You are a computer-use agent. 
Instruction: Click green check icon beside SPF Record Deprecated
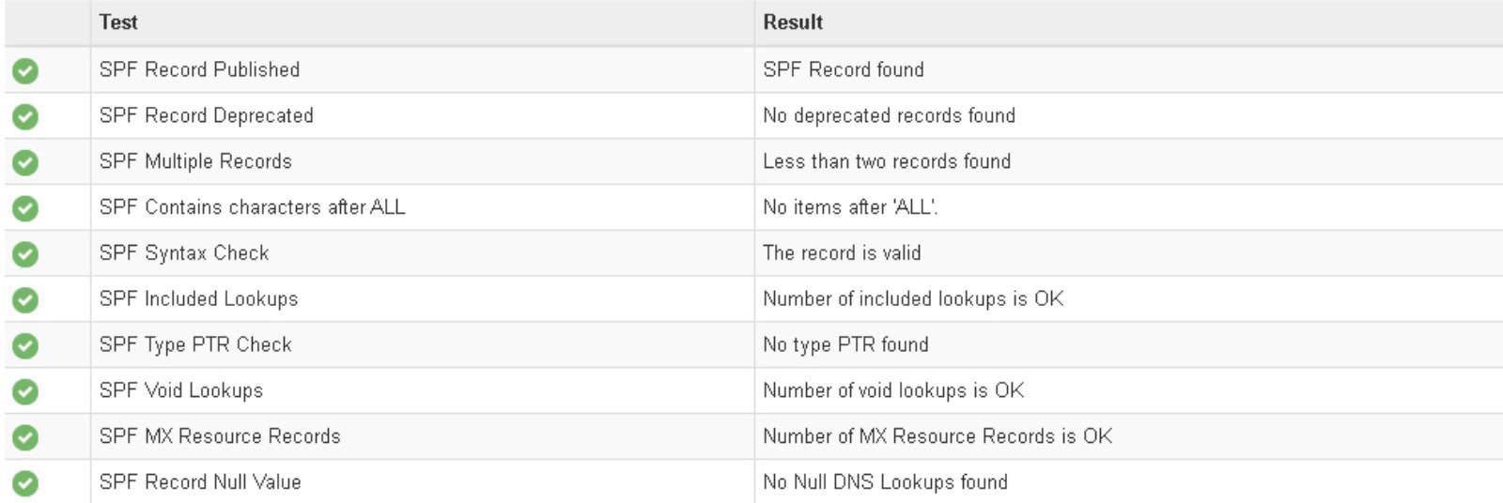click(25, 116)
